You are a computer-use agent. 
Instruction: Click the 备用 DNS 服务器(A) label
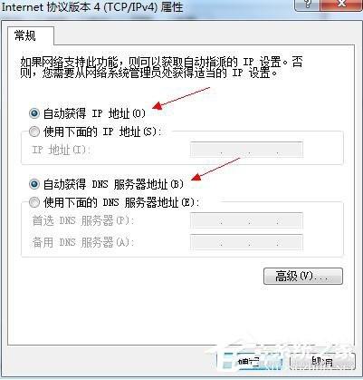pos(83,242)
